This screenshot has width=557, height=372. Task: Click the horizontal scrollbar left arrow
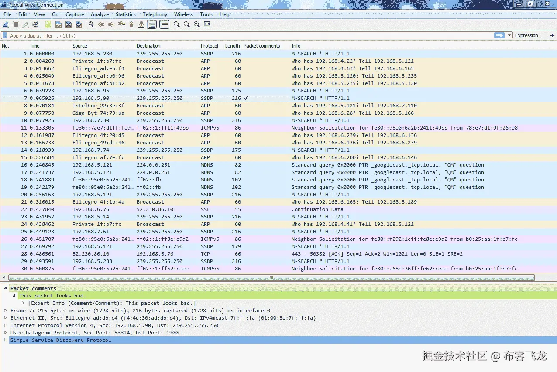4,277
